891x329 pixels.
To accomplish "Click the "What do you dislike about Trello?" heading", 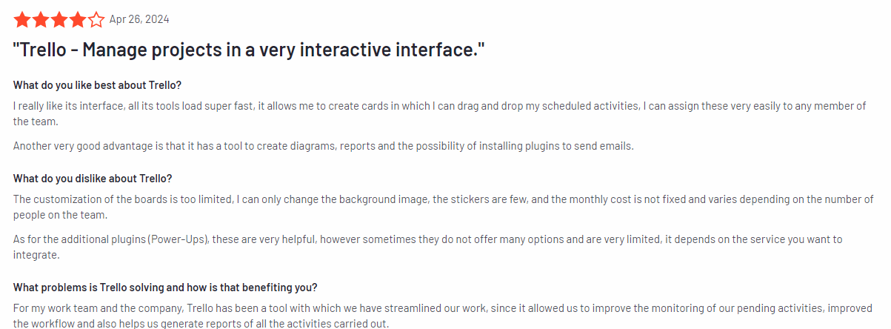I will point(93,179).
